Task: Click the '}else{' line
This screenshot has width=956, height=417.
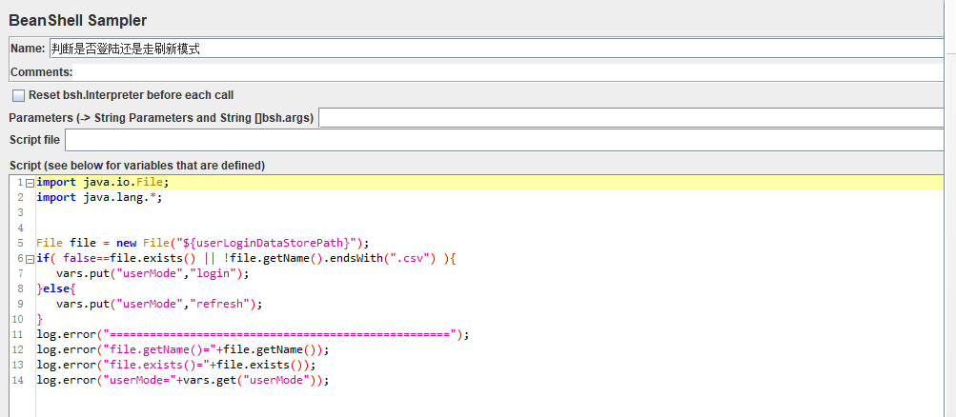Action: tap(56, 288)
